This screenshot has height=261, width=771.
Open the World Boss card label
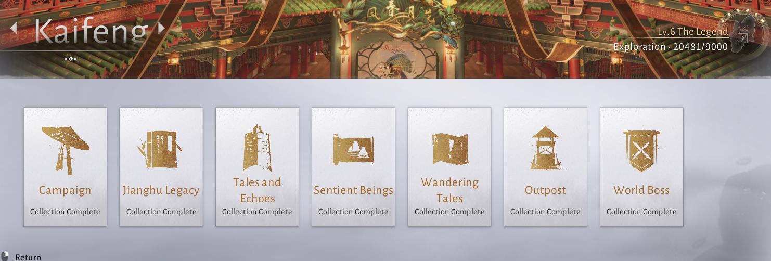[x=641, y=190]
